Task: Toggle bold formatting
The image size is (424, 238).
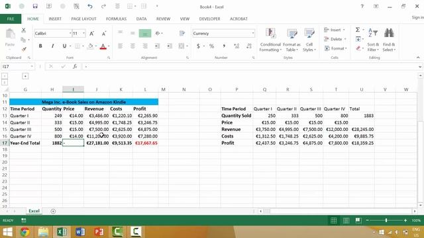Action: [40, 46]
